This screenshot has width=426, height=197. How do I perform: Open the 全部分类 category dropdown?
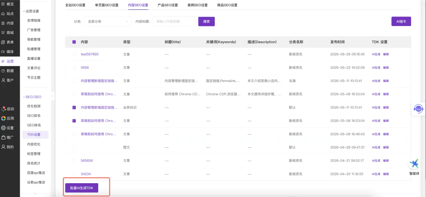pyautogui.click(x=108, y=21)
